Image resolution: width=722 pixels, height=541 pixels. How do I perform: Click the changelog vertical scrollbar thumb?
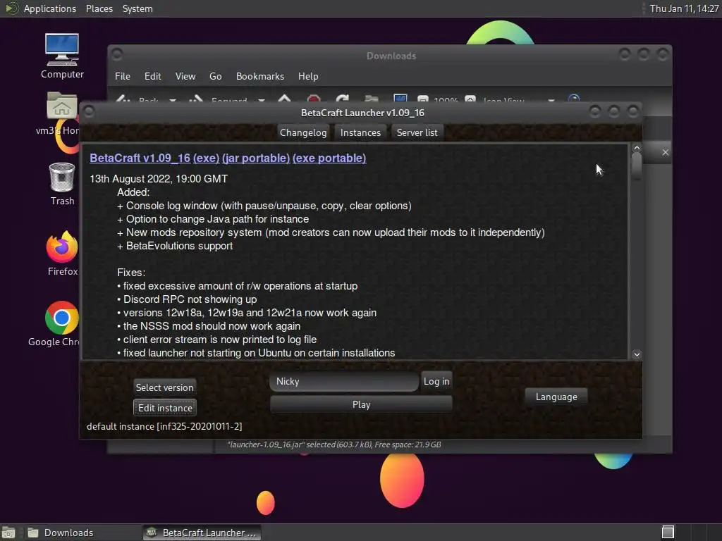(637, 166)
